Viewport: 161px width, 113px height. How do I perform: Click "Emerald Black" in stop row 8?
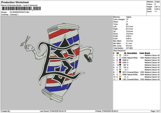click(x=133, y=72)
